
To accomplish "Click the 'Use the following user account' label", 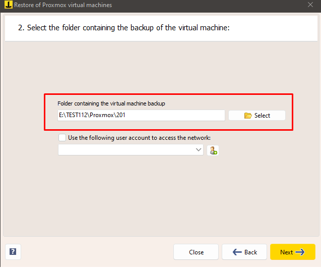I will [139, 137].
